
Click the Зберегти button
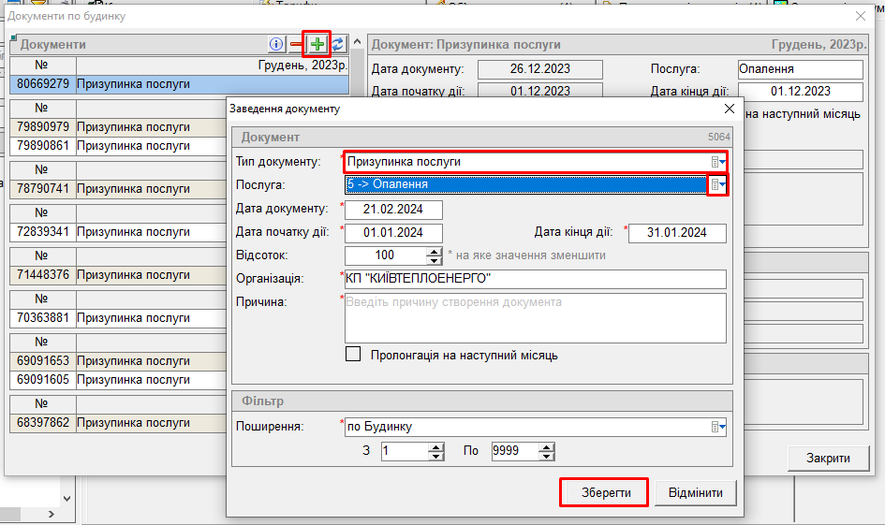pyautogui.click(x=604, y=492)
